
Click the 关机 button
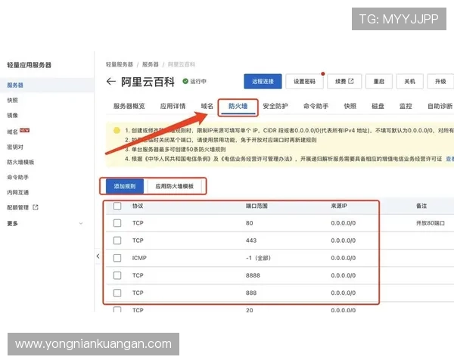point(410,82)
